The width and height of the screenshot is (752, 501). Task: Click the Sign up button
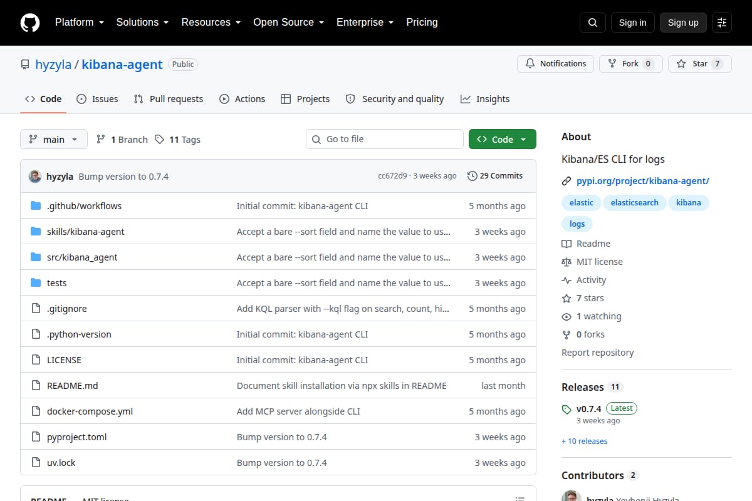(x=683, y=23)
